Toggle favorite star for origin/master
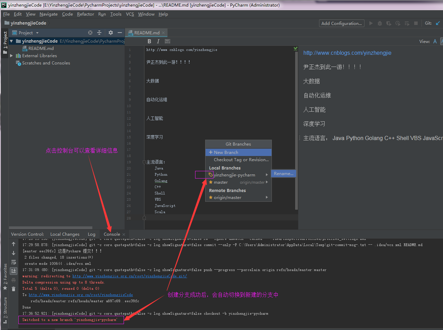 click(x=211, y=198)
